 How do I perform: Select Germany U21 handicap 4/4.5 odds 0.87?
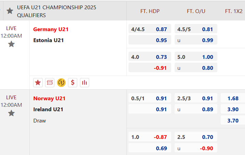(x=150, y=29)
